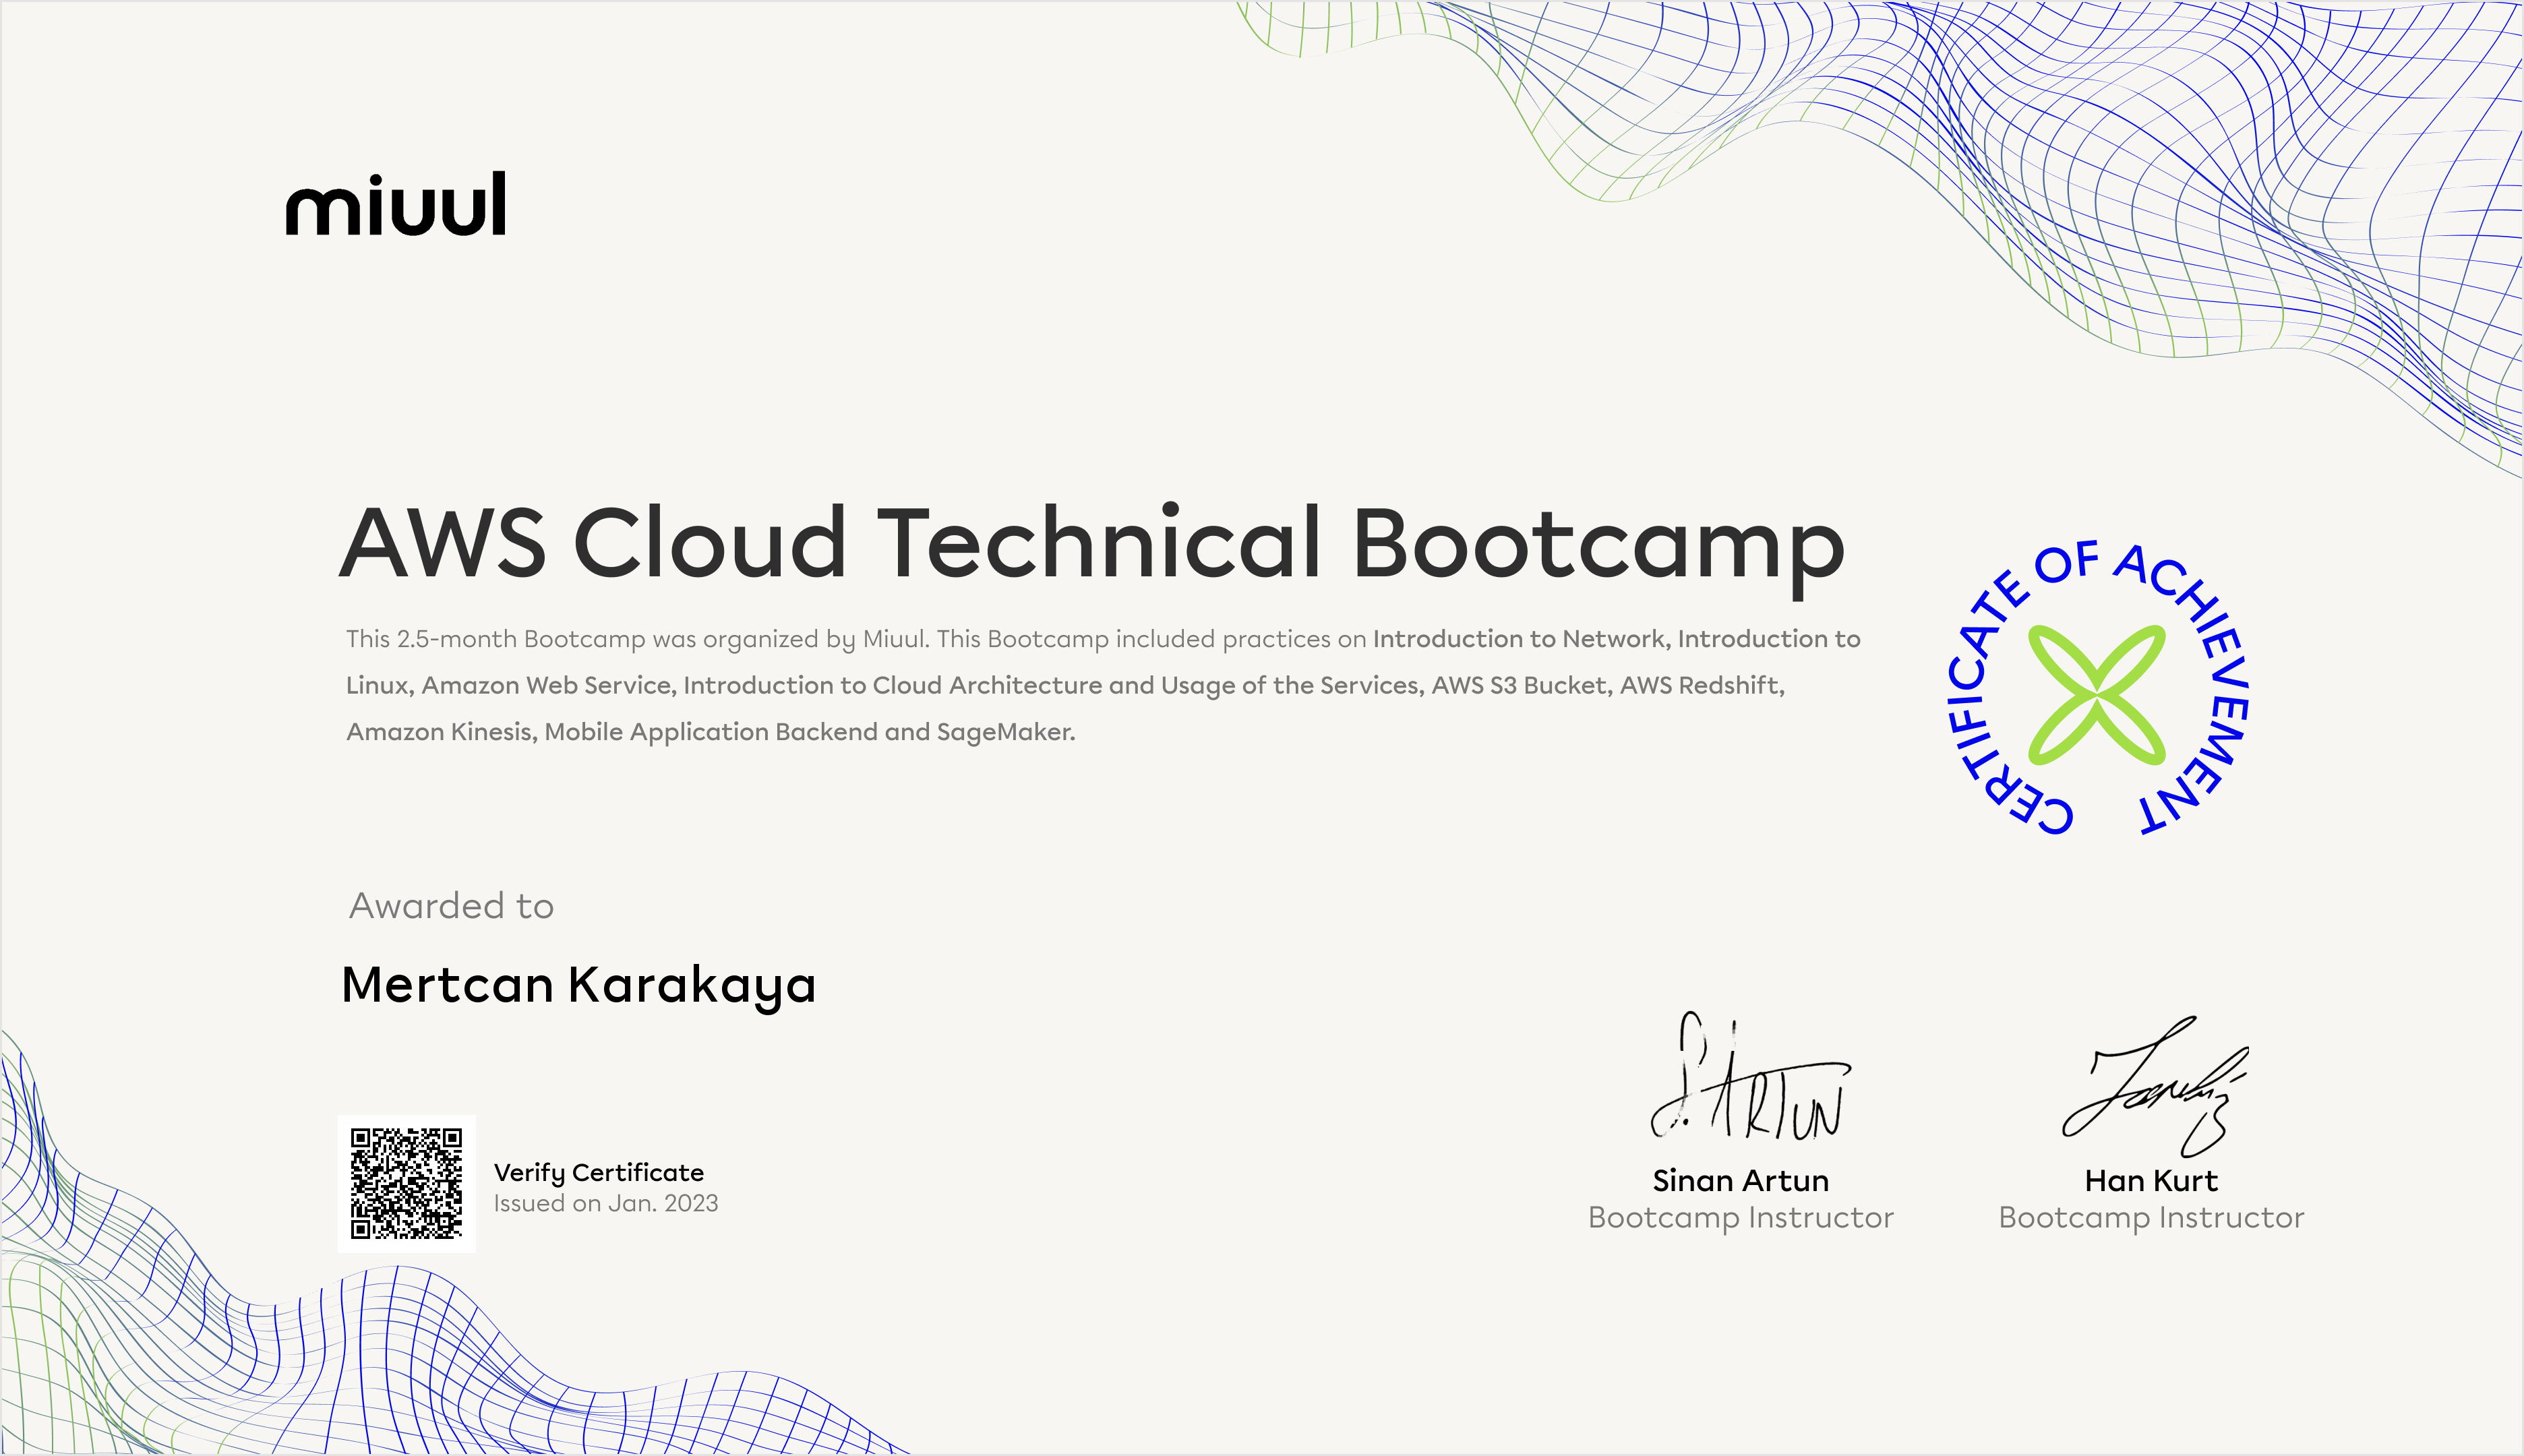Click Bootcamp Instructor under Han Kurt

click(2150, 1218)
